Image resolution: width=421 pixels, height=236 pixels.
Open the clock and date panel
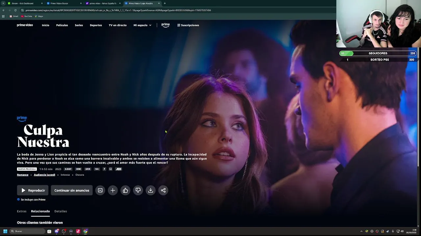[x=411, y=231]
